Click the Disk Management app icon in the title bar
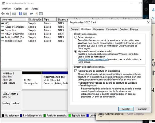The height and width of the screenshot is (123, 155). pos(3,3)
